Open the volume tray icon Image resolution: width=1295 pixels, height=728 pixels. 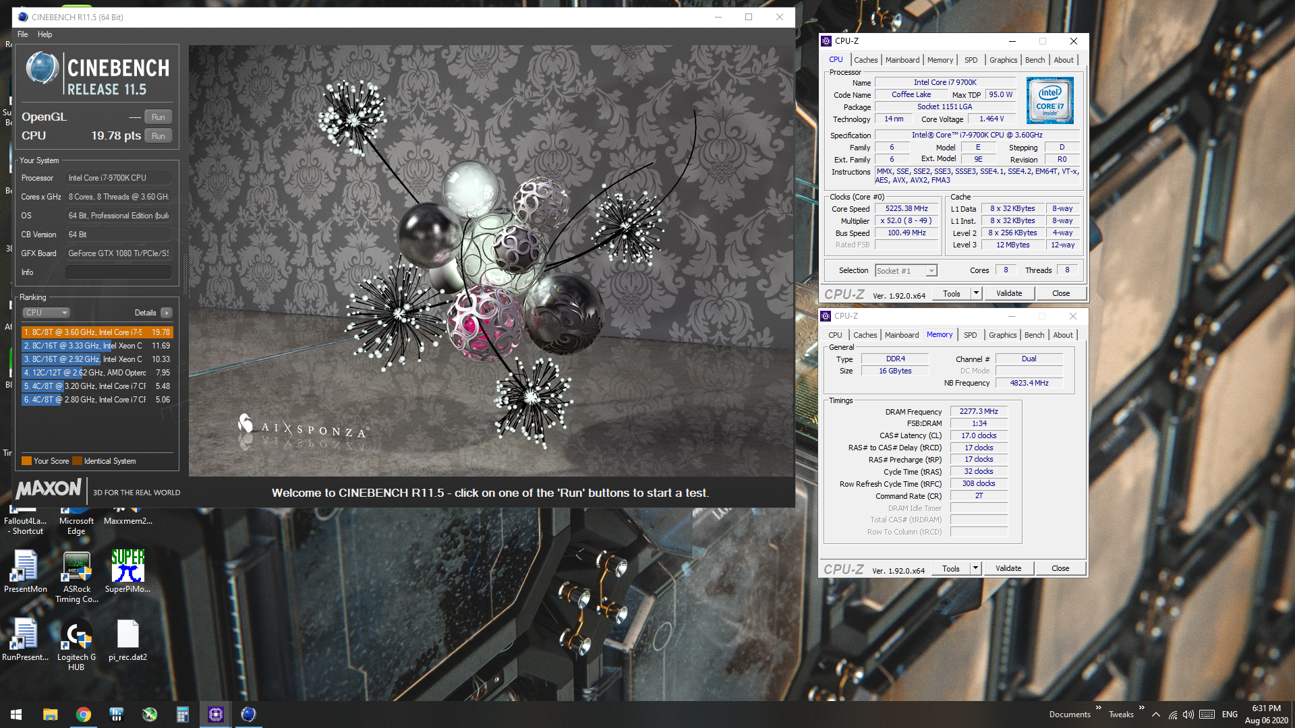(x=1188, y=715)
